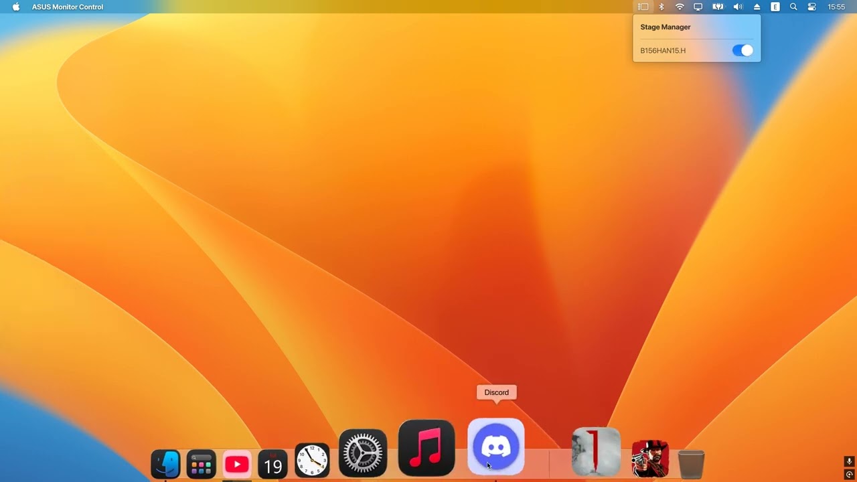Open the Discord app in the dock
The image size is (857, 482).
496,447
